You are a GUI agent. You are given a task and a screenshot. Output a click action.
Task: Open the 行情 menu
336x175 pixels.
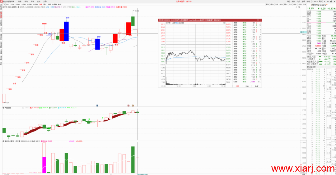coord(20,1)
